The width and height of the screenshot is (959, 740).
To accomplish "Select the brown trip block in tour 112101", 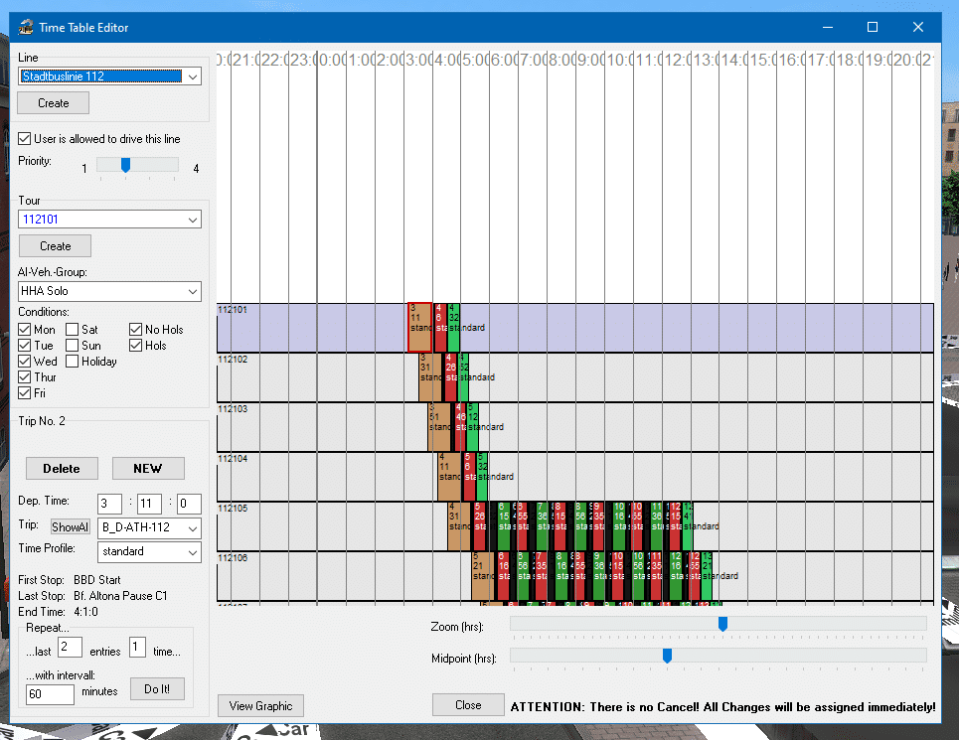I will point(419,328).
